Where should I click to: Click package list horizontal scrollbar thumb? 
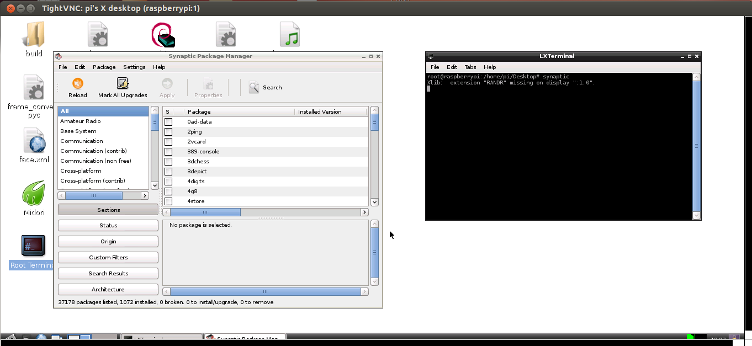coord(205,212)
